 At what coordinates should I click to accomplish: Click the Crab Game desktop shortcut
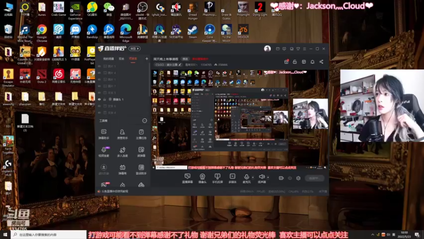pyautogui.click(x=59, y=9)
